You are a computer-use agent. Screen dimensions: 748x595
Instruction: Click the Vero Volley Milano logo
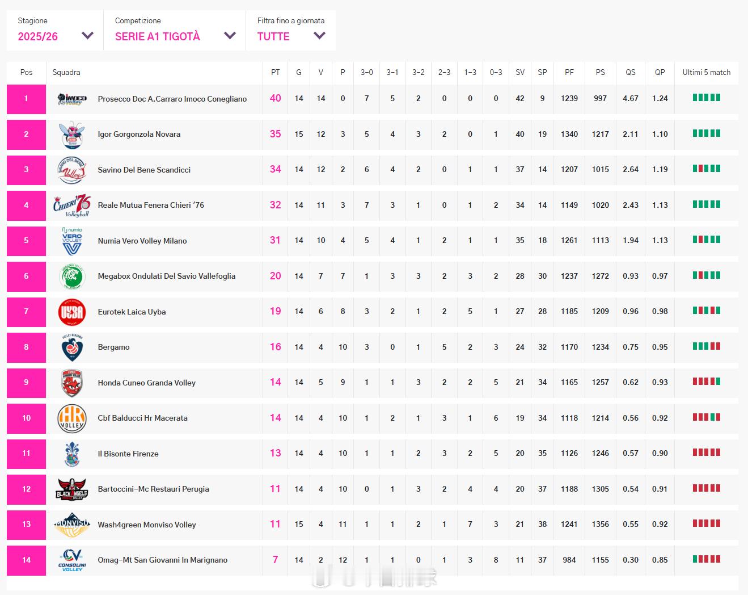coord(72,241)
